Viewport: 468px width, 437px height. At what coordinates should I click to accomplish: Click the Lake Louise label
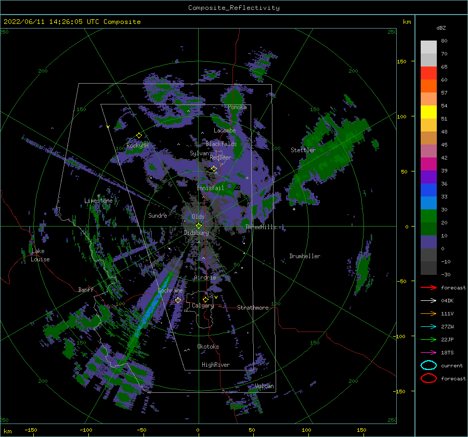pyautogui.click(x=40, y=255)
